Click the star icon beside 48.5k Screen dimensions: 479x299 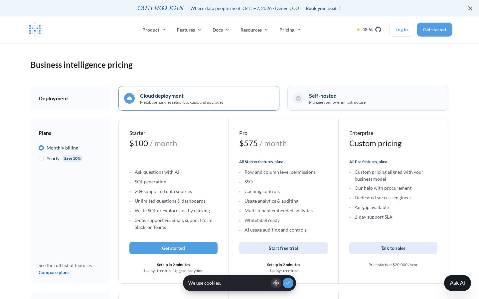point(358,30)
